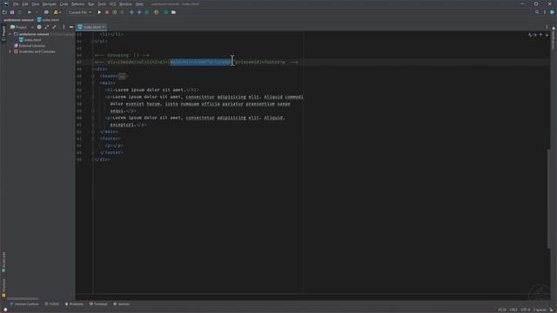This screenshot has height=313, width=557.
Task: Open the File menu
Action: click(x=16, y=3)
